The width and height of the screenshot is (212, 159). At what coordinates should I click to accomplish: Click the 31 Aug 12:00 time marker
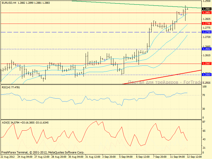point(93,157)
